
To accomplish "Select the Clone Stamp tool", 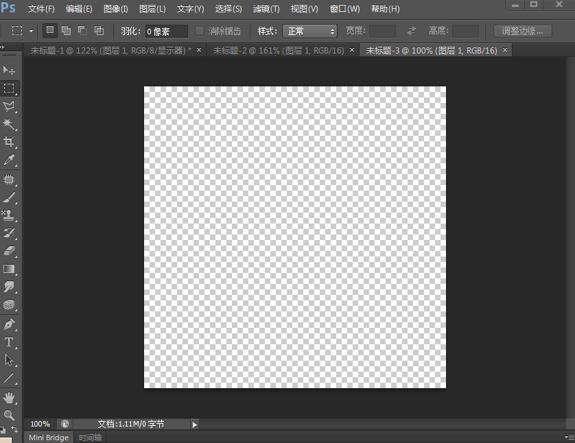I will pos(9,215).
